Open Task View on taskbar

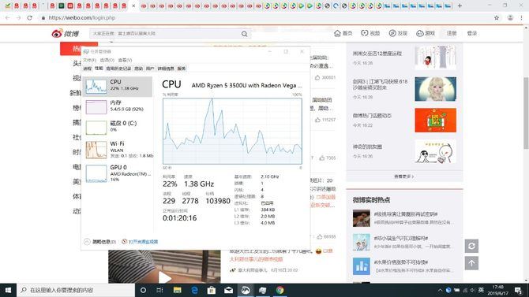160,290
